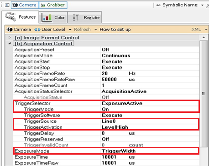
Task: Open the Refresh dropdown arrow
Action: tap(96, 30)
